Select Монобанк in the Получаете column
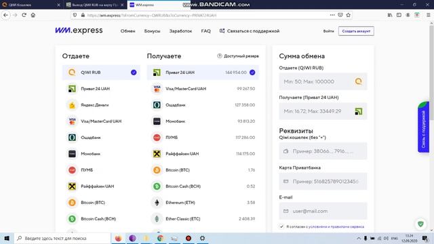 click(x=203, y=121)
